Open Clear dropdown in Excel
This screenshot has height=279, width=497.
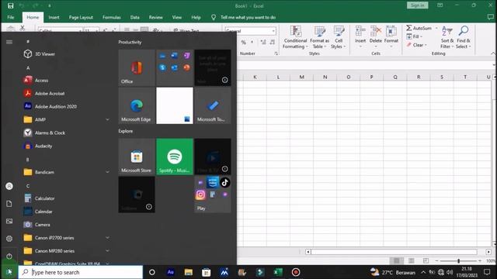416,45
